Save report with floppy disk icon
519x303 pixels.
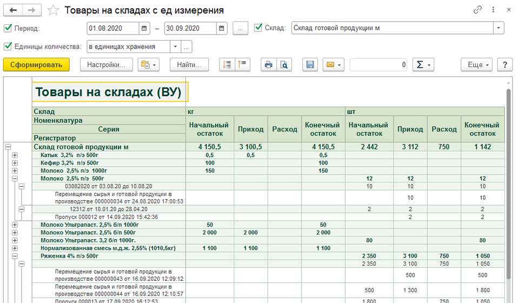pyautogui.click(x=310, y=64)
